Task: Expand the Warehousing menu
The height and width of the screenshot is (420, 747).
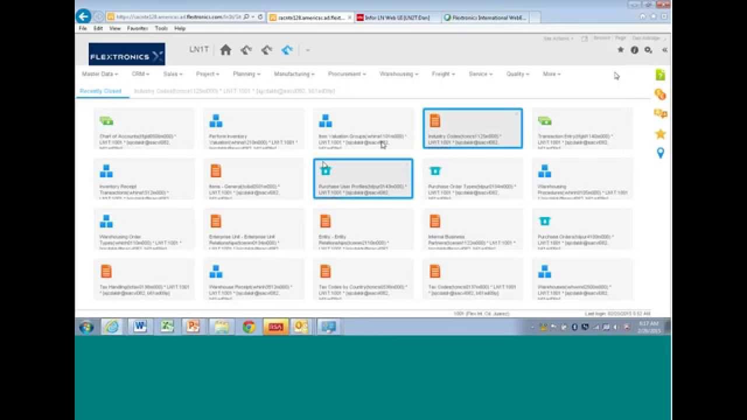Action: pyautogui.click(x=399, y=74)
